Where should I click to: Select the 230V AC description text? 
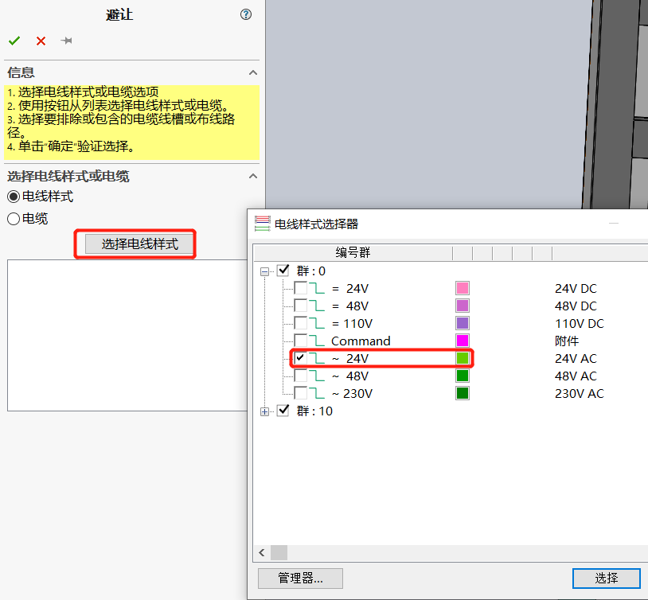tap(579, 393)
